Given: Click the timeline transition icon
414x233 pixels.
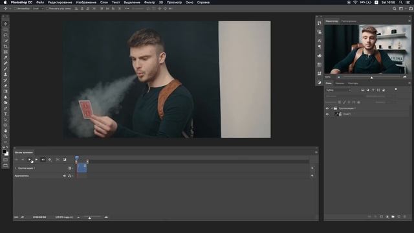Looking at the screenshot, I should tap(65, 160).
